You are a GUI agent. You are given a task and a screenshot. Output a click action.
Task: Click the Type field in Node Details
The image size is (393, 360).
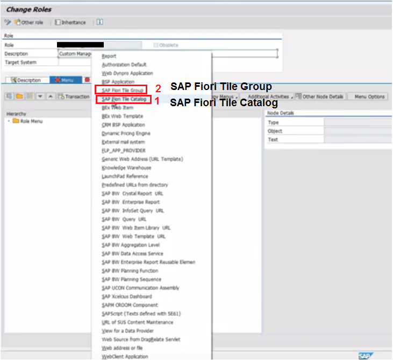click(x=358, y=122)
